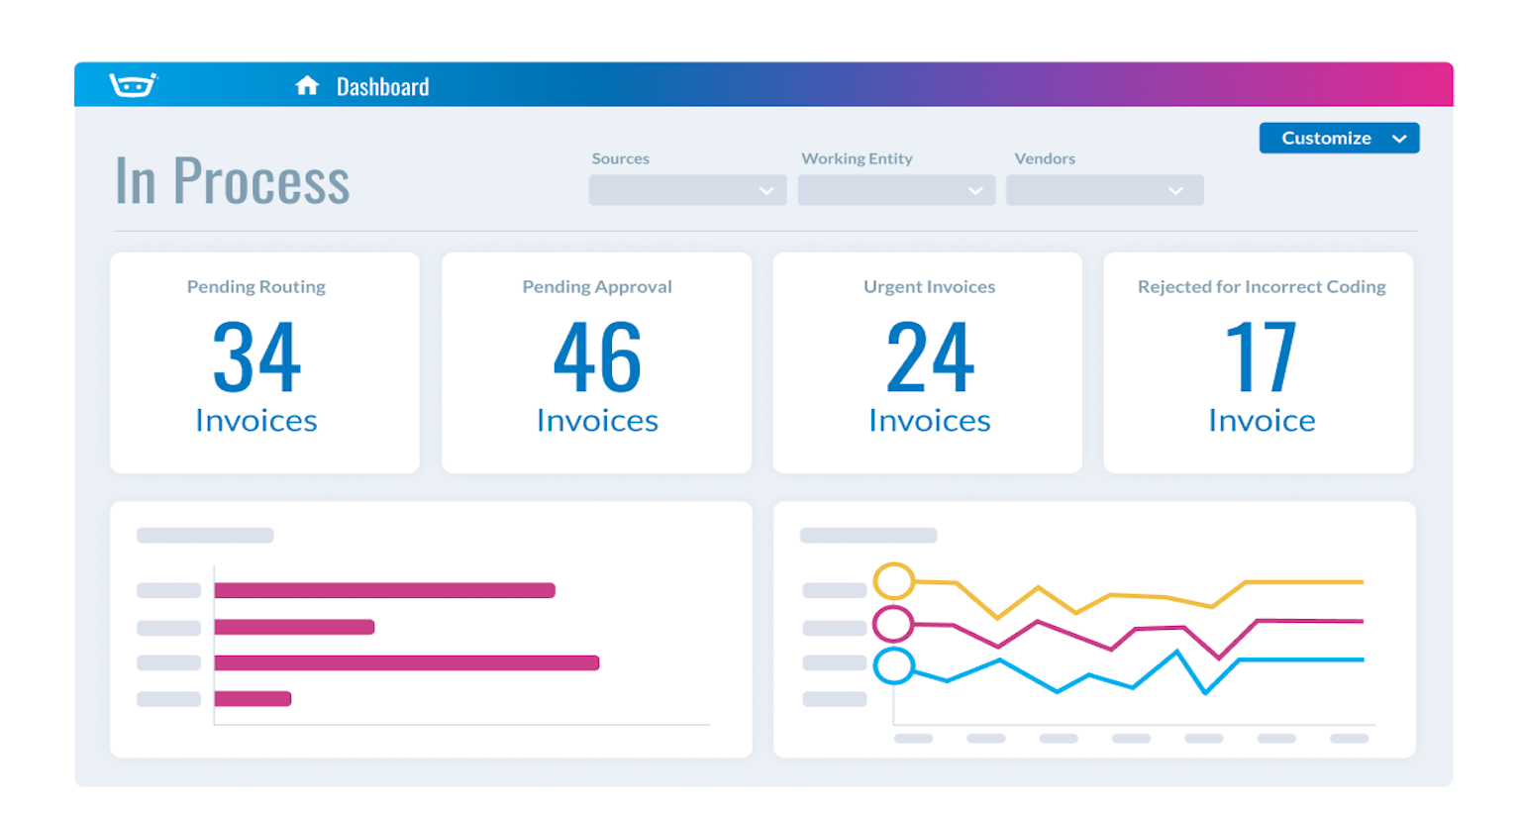Click the blue circle line chart marker
Viewport: 1521px width, 814px height.
tap(893, 665)
